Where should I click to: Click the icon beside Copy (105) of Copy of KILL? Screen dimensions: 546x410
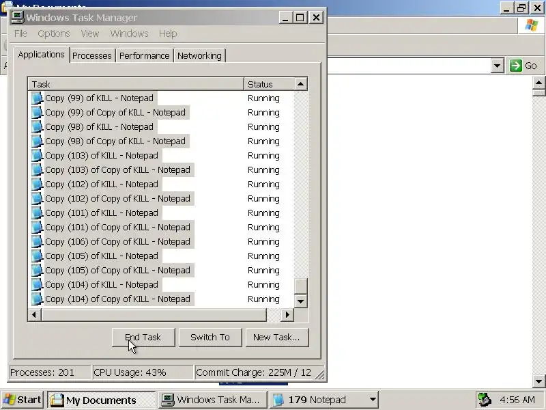37,270
